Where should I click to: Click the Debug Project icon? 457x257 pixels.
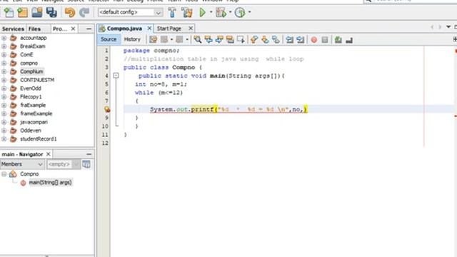[x=221, y=12]
